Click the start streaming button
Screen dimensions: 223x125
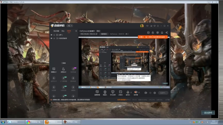(x=163, y=93)
